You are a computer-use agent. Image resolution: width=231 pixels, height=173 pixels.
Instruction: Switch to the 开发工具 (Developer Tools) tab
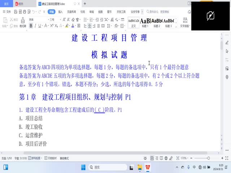point(121,12)
